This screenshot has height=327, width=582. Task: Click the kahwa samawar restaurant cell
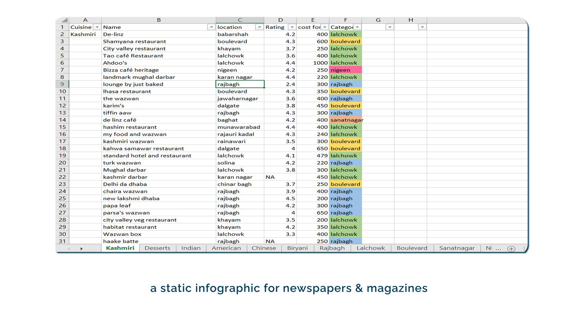pos(159,149)
